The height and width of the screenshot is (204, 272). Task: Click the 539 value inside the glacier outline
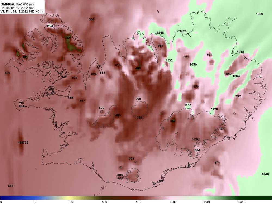coord(139,118)
